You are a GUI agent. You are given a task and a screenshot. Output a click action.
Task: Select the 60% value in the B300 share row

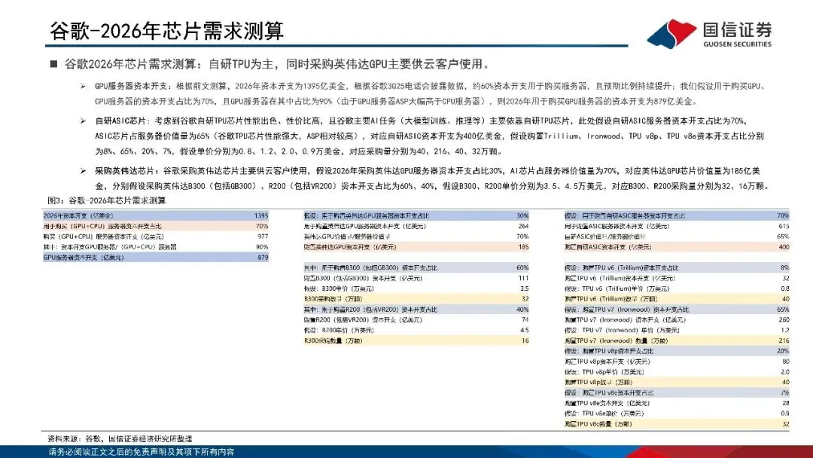click(x=522, y=267)
